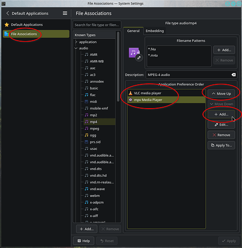Open the hamburger menu
Image resolution: width=242 pixels, height=248 pixels.
click(x=65, y=13)
